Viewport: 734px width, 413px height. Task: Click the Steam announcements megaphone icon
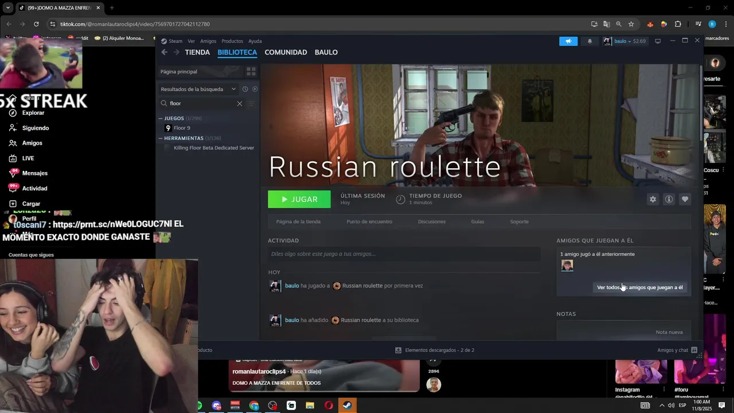pos(568,41)
